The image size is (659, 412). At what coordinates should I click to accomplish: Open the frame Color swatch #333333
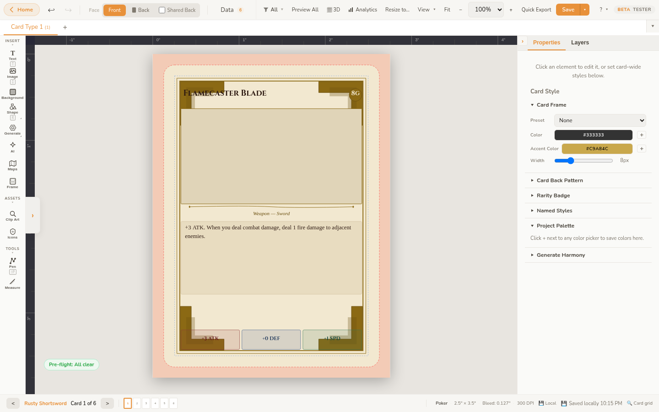594,135
